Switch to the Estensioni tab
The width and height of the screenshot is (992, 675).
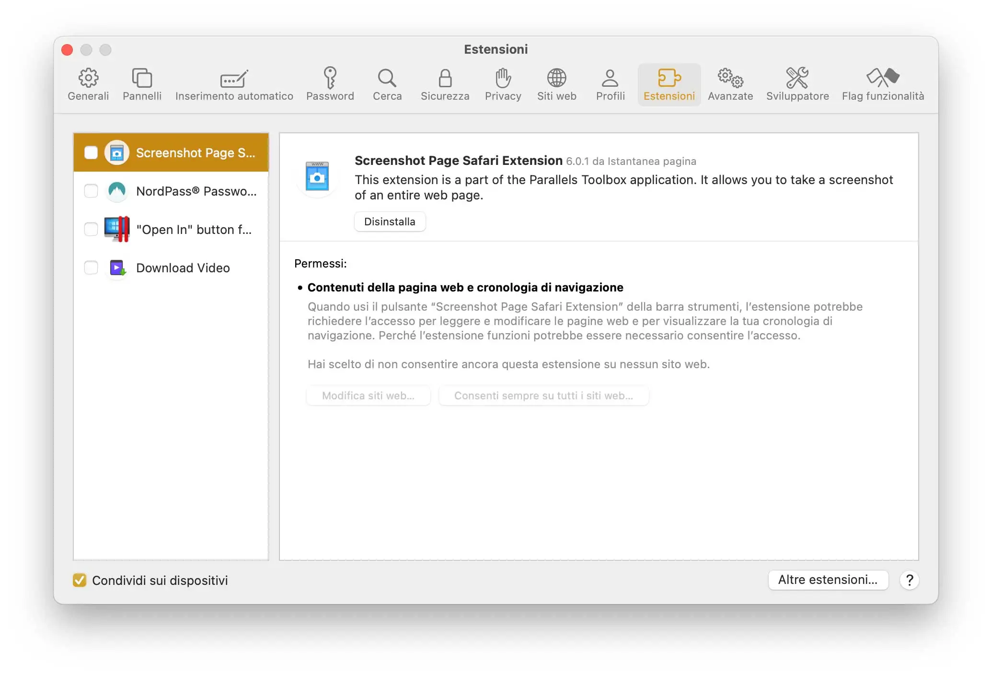[669, 84]
